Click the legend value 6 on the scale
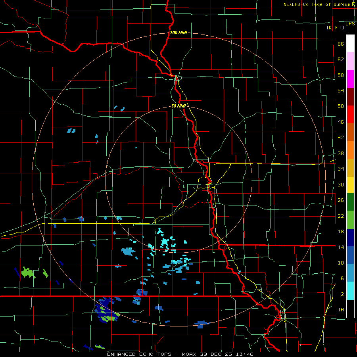The image size is (357, 357). click(x=342, y=278)
